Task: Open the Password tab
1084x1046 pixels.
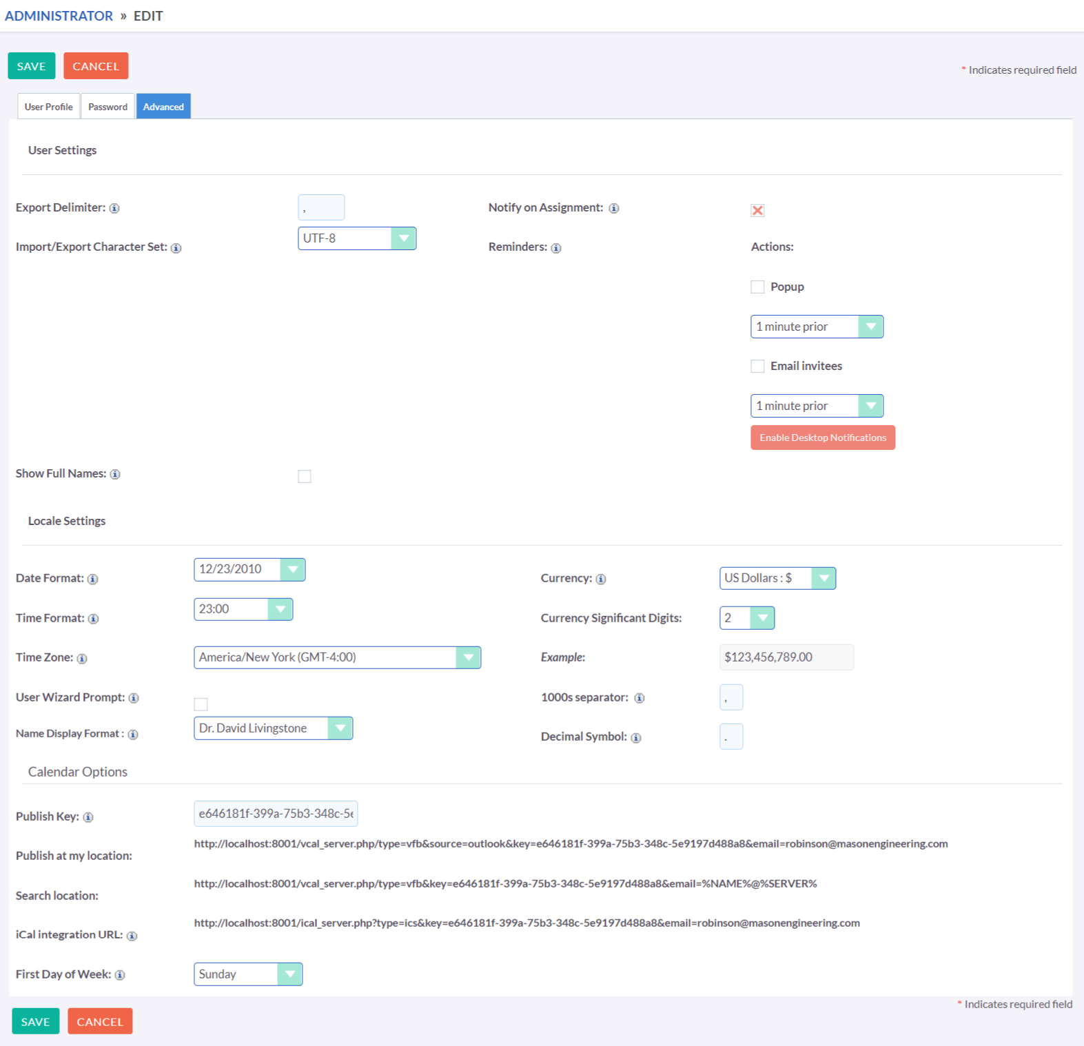Action: pyautogui.click(x=108, y=107)
